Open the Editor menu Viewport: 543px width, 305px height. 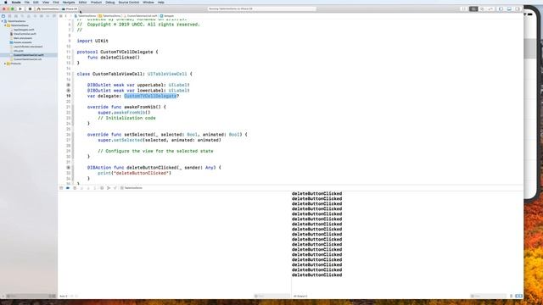82,3
